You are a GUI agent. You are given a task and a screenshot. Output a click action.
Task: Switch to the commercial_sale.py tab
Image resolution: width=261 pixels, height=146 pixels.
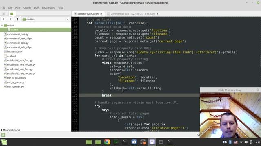click(x=88, y=14)
